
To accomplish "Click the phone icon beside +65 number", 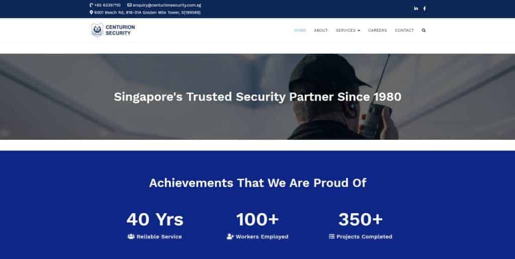I will [x=92, y=5].
